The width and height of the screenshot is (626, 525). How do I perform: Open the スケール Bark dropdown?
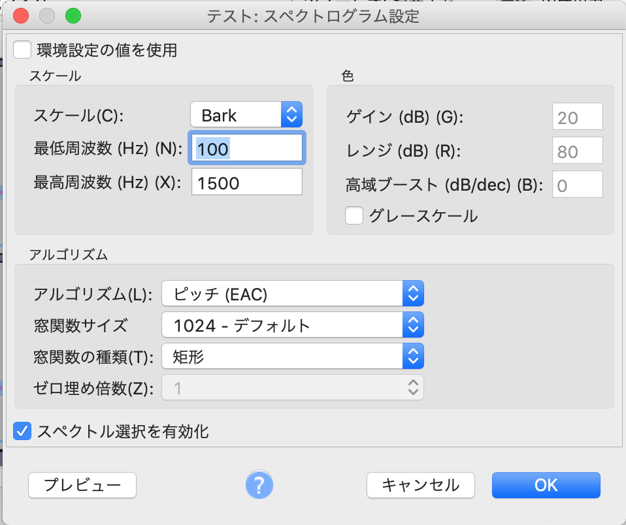click(246, 115)
